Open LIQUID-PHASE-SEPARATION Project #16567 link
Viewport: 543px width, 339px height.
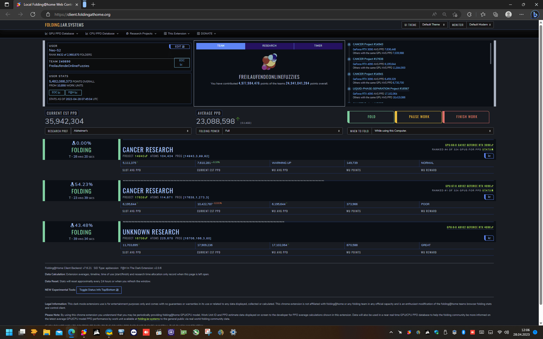(381, 89)
